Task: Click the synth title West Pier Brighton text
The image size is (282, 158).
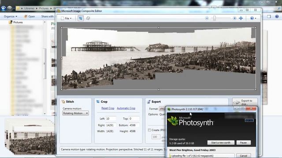Action: tap(192, 150)
